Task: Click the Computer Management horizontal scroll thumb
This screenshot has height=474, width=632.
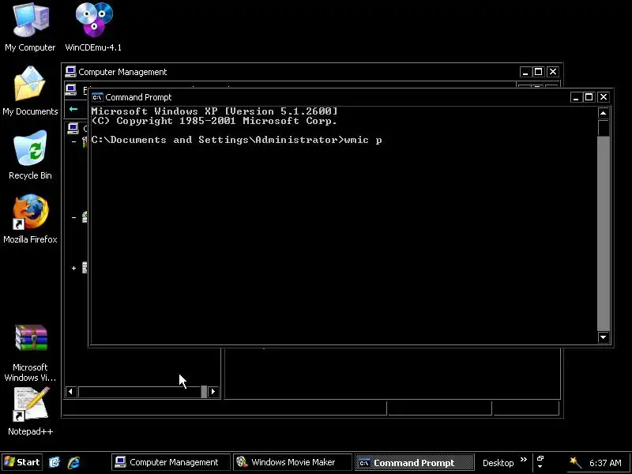Action: (x=204, y=391)
